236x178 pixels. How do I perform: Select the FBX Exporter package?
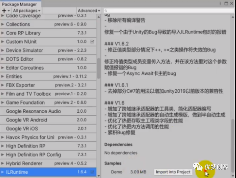(x=48, y=85)
